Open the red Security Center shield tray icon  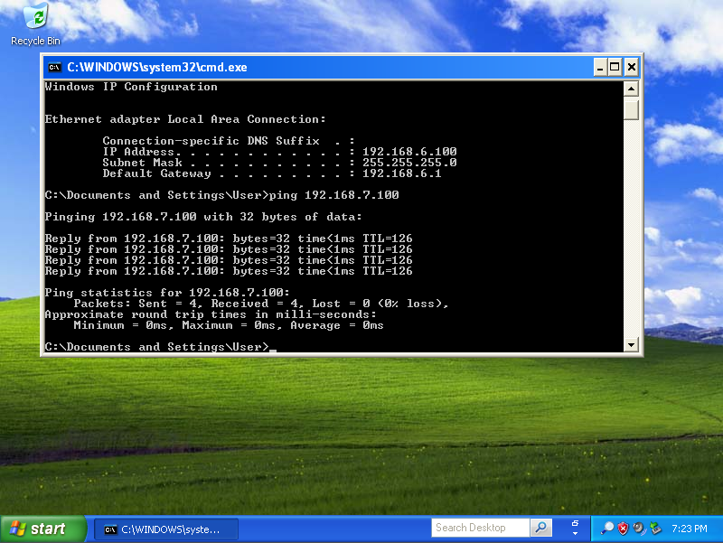tap(623, 529)
